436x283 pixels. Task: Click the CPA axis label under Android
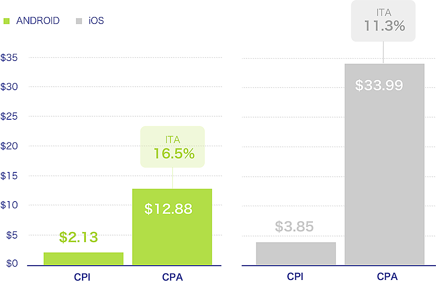pyautogui.click(x=172, y=276)
